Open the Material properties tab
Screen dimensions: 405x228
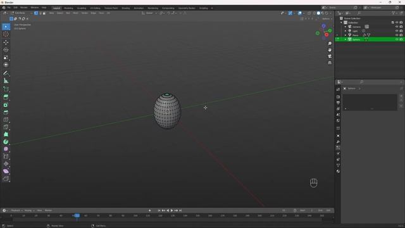[338, 171]
